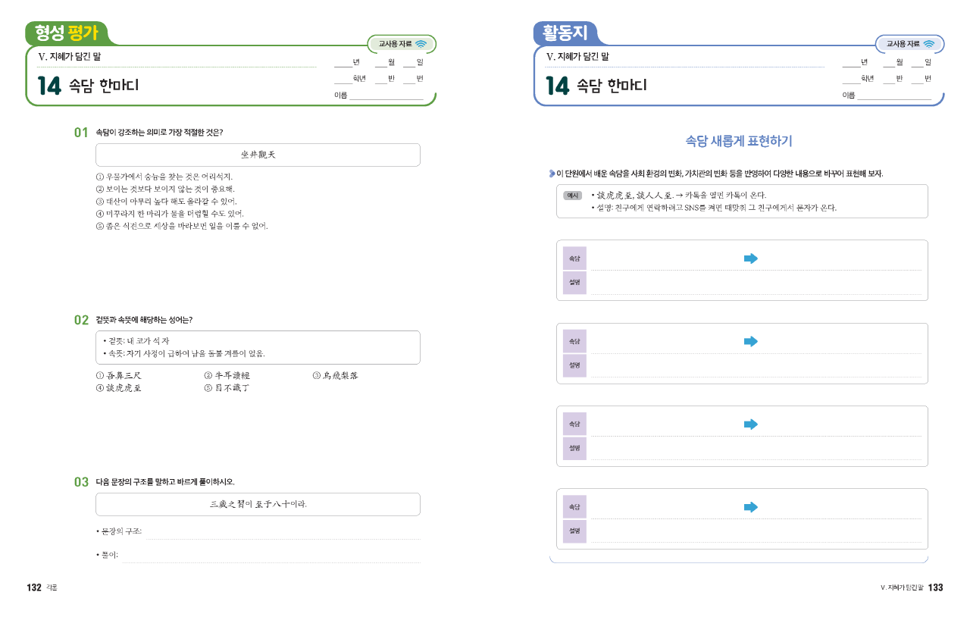Image resolution: width=970 pixels, height=617 pixels.
Task: Click the 坐井觀天 box in question 01
Action: [258, 155]
